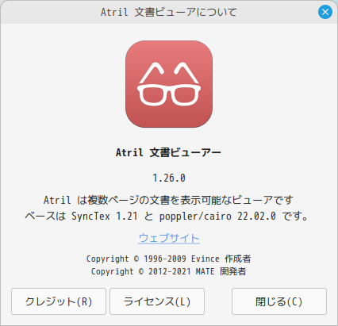Show the ライセンス(L) license info
Viewport: 338px width, 326px height.
coord(157,301)
